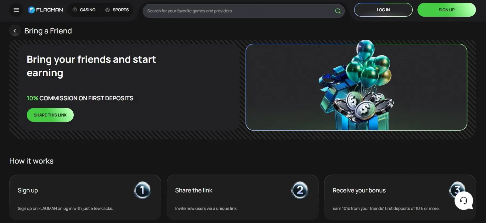Open the hamburger main menu

[16, 10]
